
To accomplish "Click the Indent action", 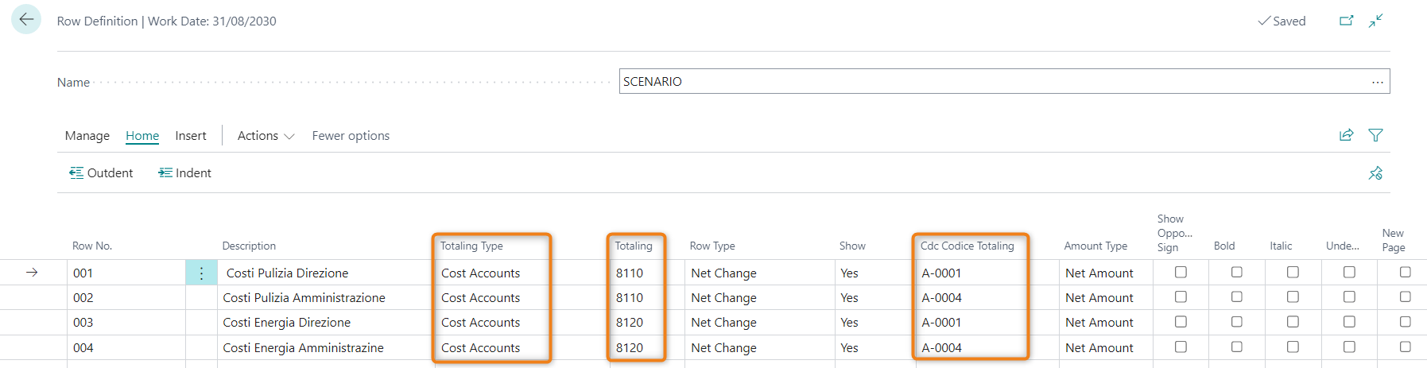I will pyautogui.click(x=184, y=173).
